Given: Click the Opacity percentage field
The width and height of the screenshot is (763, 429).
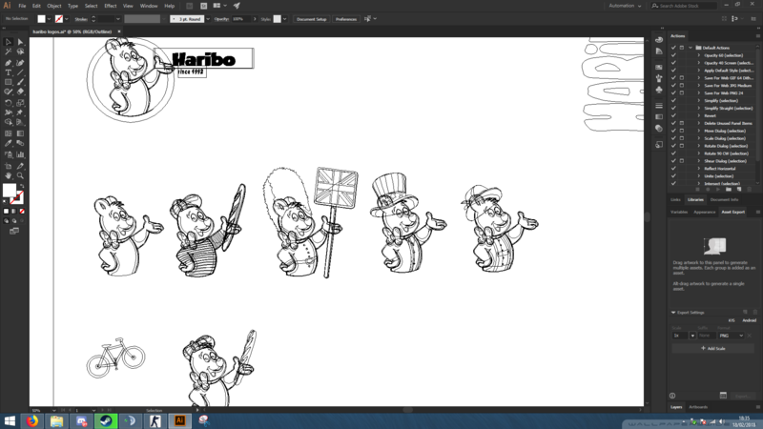Looking at the screenshot, I should pyautogui.click(x=237, y=19).
